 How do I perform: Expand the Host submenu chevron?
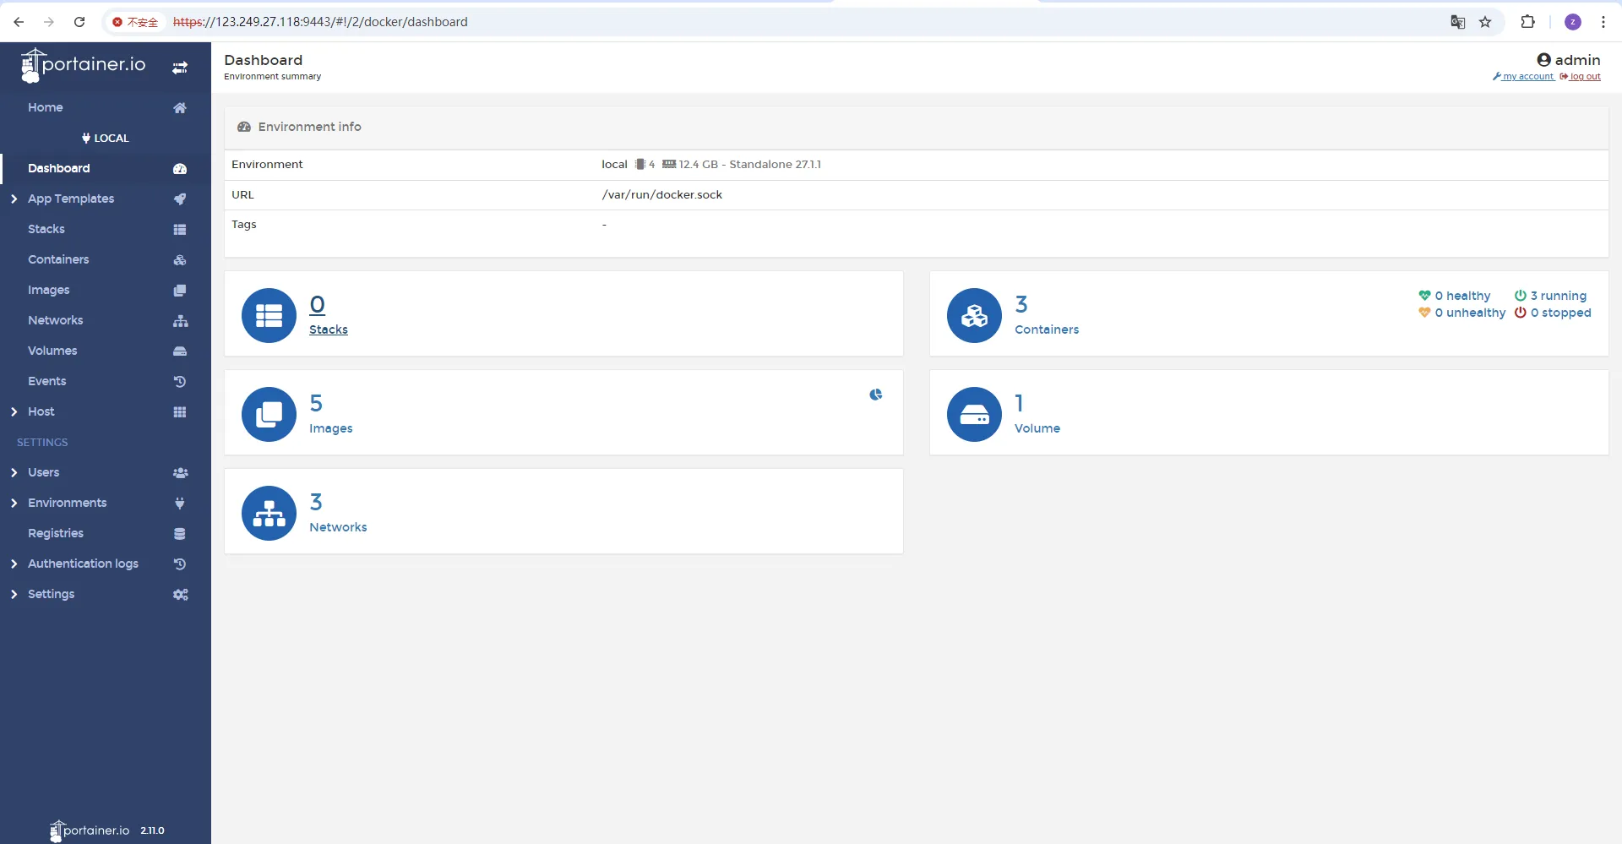pyautogui.click(x=14, y=412)
